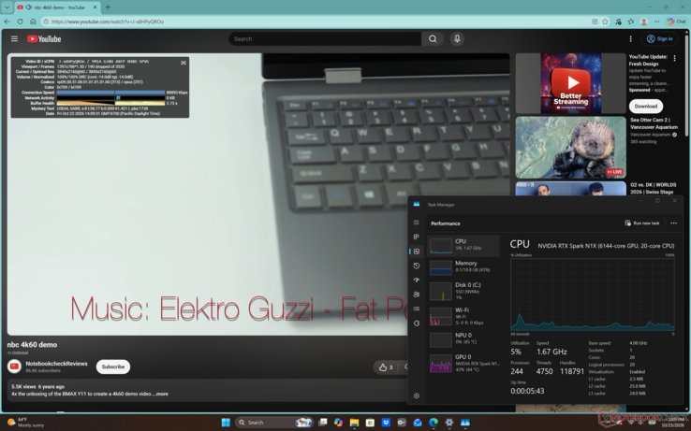Open Settings gear on the taskbar
Screen dimensions: 691x431
[449, 423]
